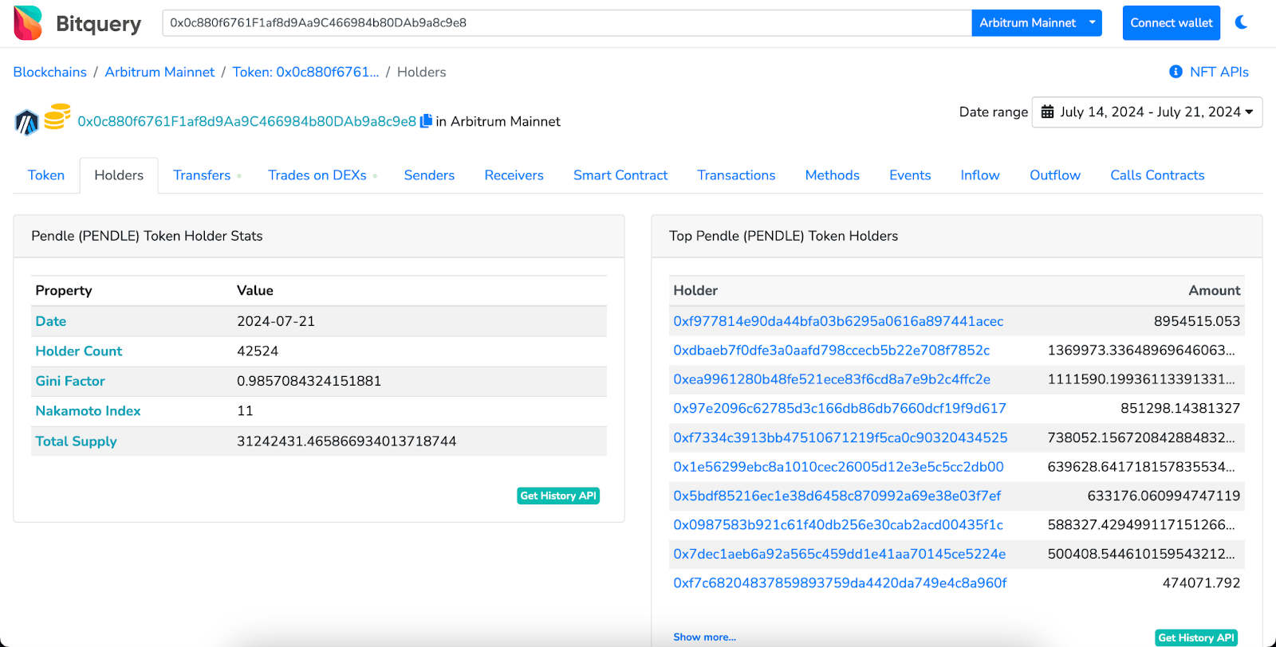Select the Trades on DEXs tab
The height and width of the screenshot is (647, 1276).
tap(317, 175)
